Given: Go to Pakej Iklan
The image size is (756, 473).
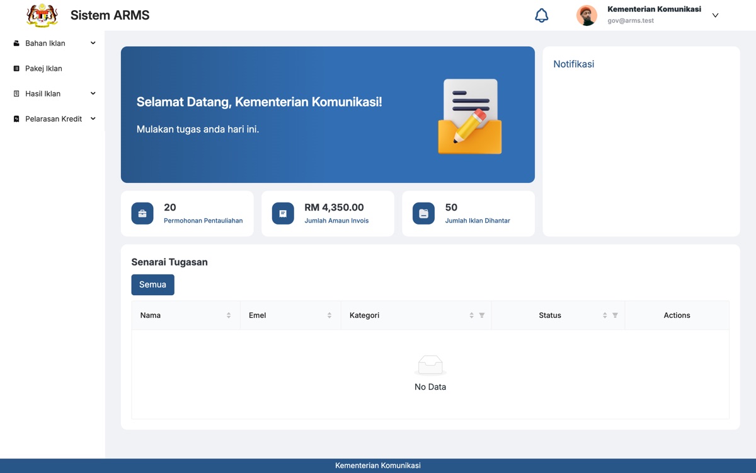Looking at the screenshot, I should (x=53, y=69).
